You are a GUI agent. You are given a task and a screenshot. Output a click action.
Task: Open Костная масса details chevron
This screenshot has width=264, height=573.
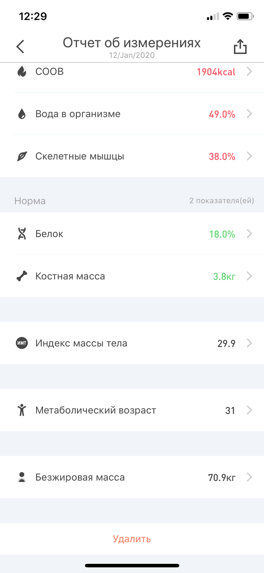click(249, 276)
